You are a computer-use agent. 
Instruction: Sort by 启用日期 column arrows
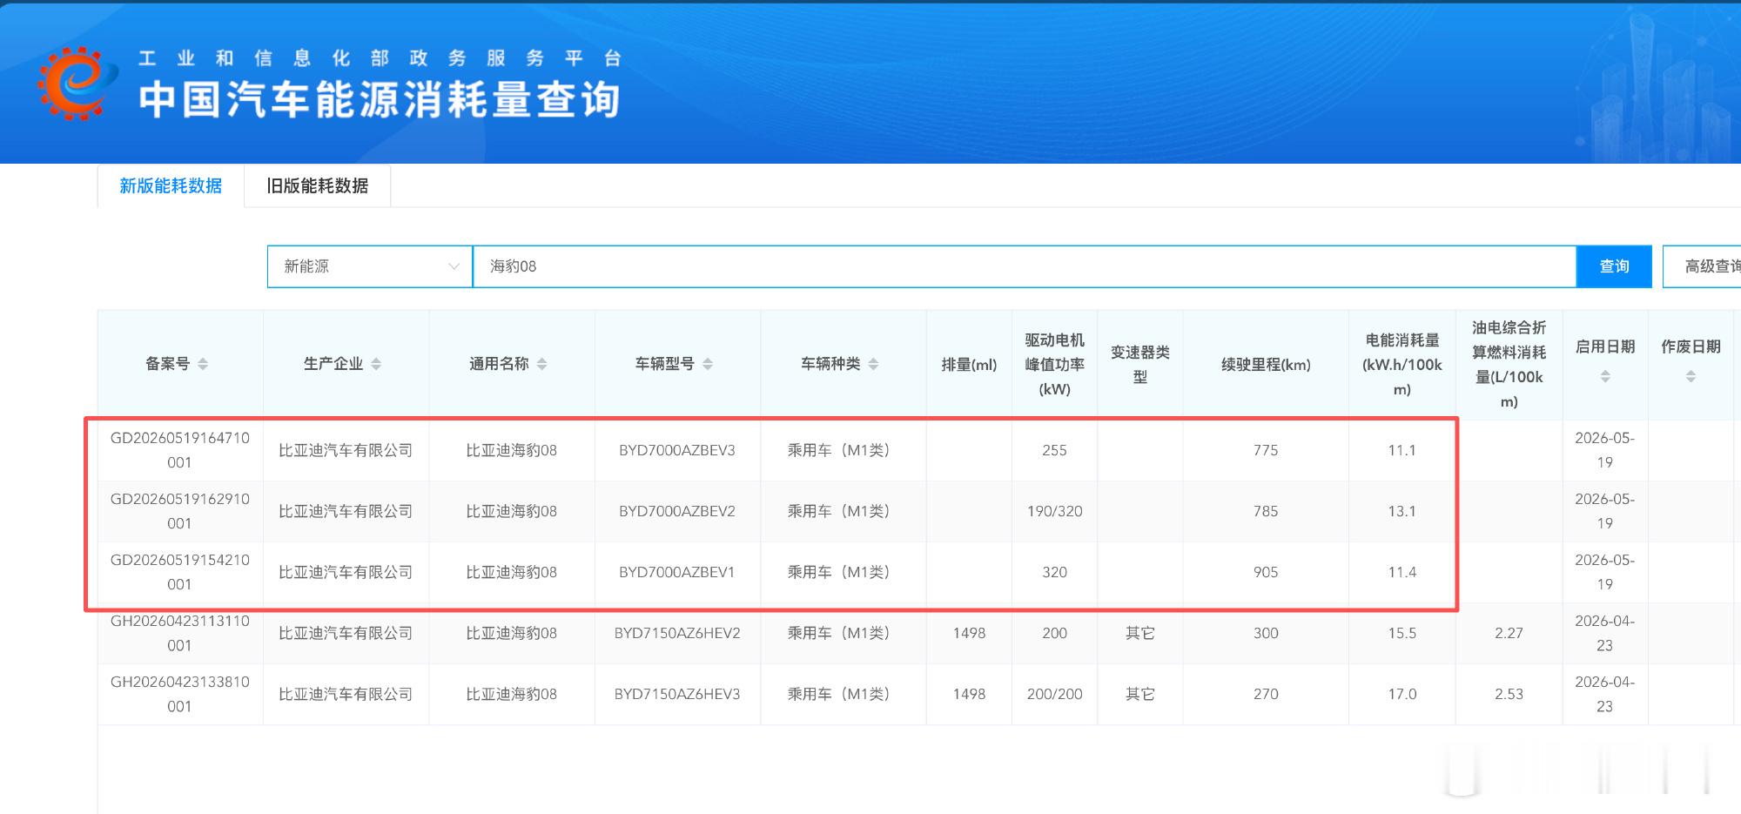[1605, 376]
